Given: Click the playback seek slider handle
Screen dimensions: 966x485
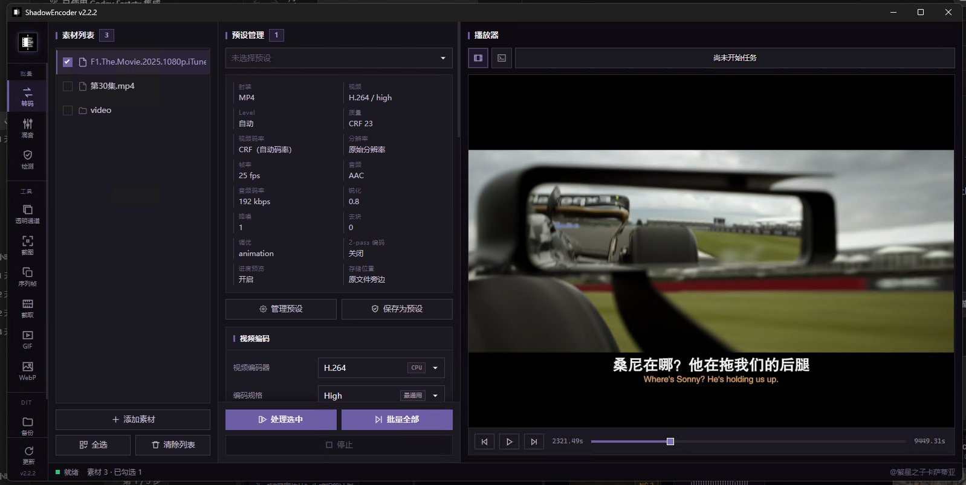Looking at the screenshot, I should pos(670,442).
